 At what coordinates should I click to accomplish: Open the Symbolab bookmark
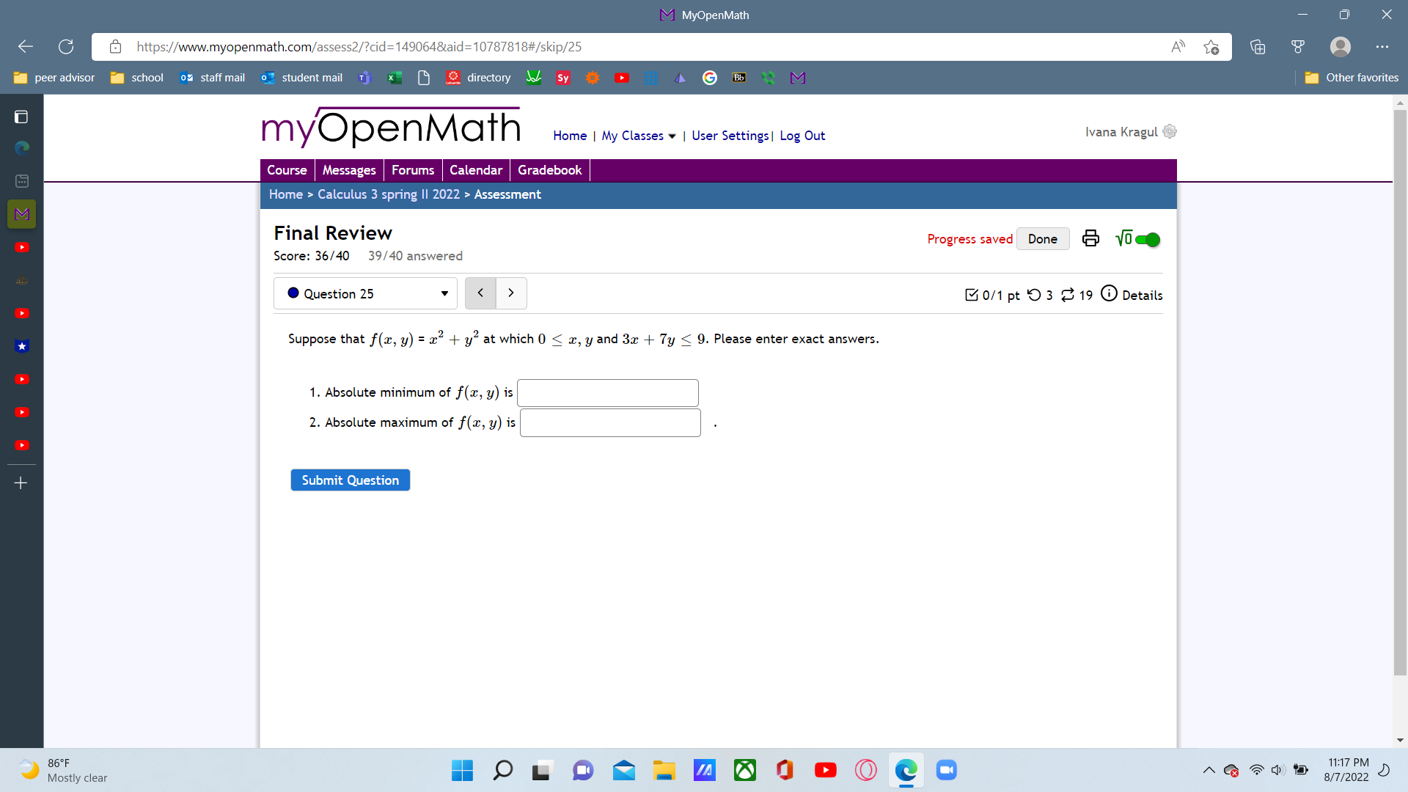pos(562,78)
